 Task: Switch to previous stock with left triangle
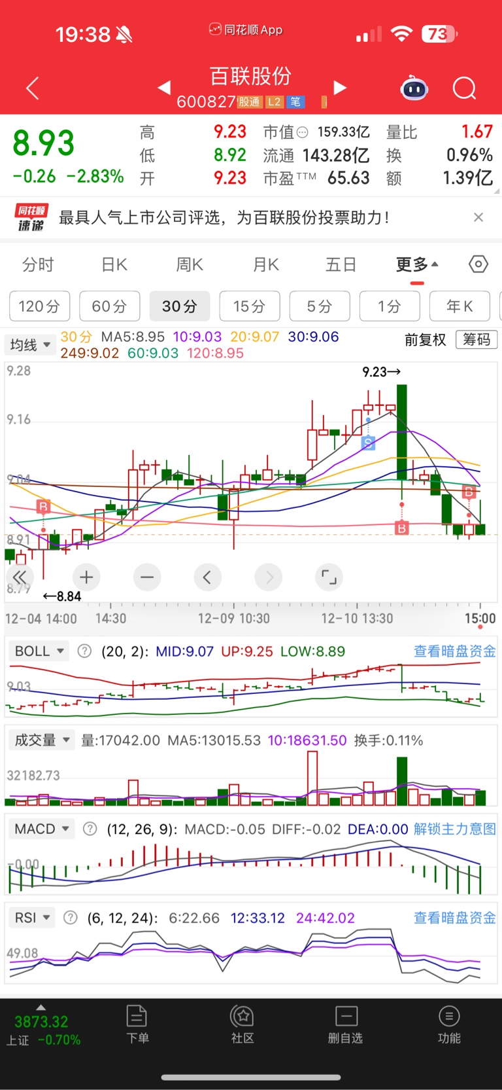pyautogui.click(x=164, y=87)
